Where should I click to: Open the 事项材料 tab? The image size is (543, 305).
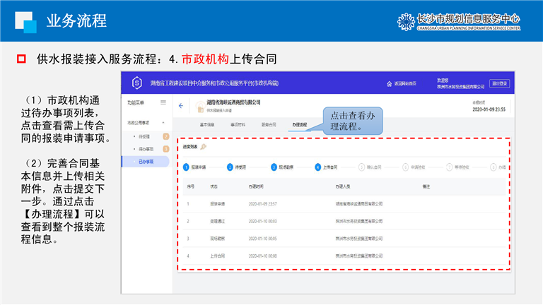point(238,124)
